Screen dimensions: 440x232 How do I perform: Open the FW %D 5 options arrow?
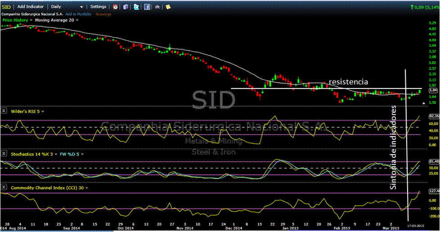[x=82, y=154]
